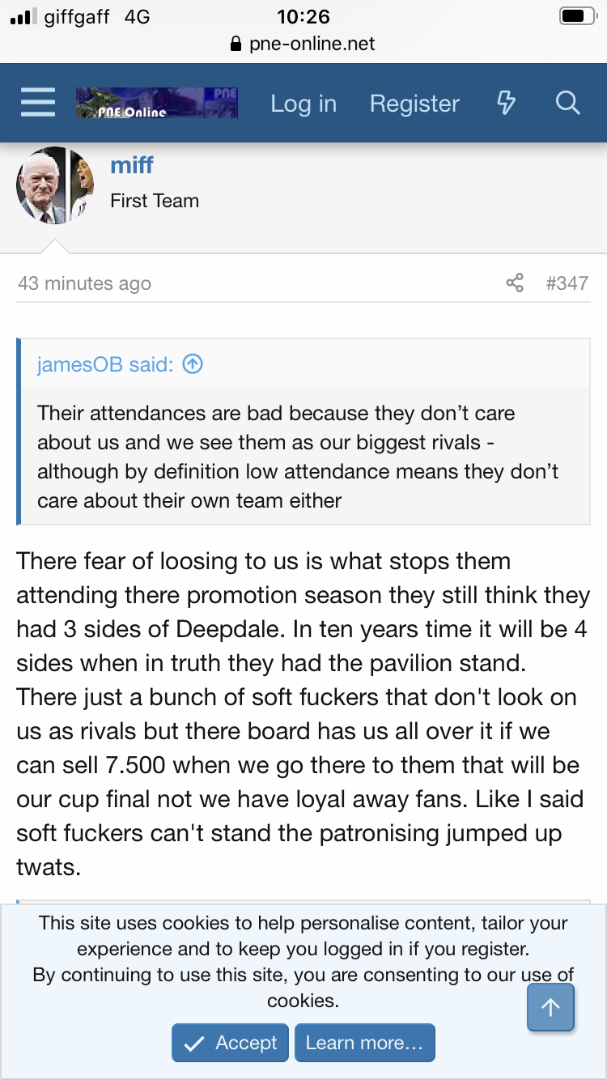This screenshot has height=1080, width=607.
Task: Tap the padlock icon in address bar
Action: [236, 44]
